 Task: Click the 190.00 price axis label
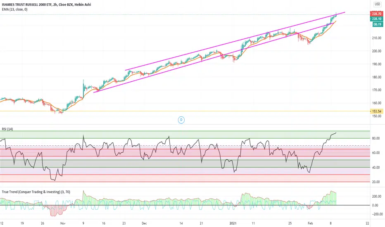[x=376, y=64]
